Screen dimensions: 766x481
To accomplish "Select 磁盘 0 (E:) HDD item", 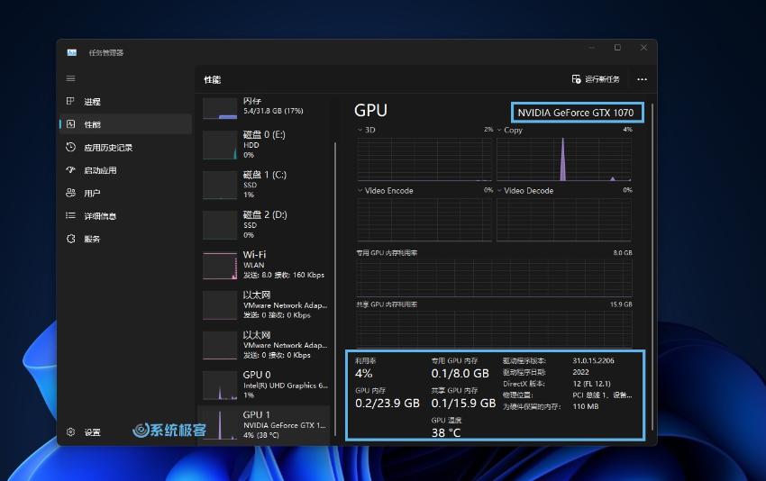I will 264,144.
